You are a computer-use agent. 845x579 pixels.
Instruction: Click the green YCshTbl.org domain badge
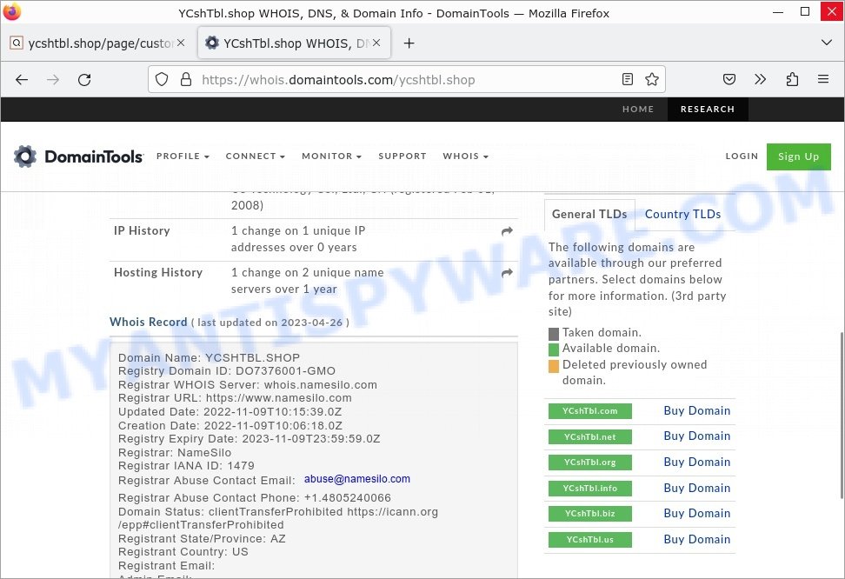(589, 462)
